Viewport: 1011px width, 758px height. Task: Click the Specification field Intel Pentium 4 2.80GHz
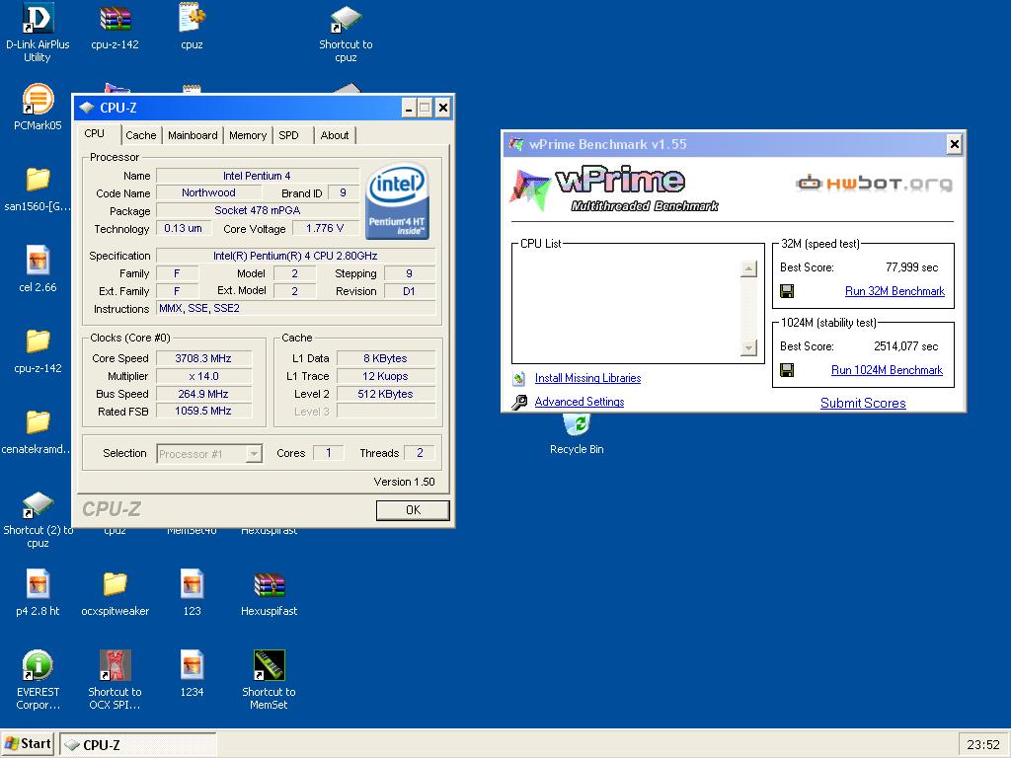point(295,256)
